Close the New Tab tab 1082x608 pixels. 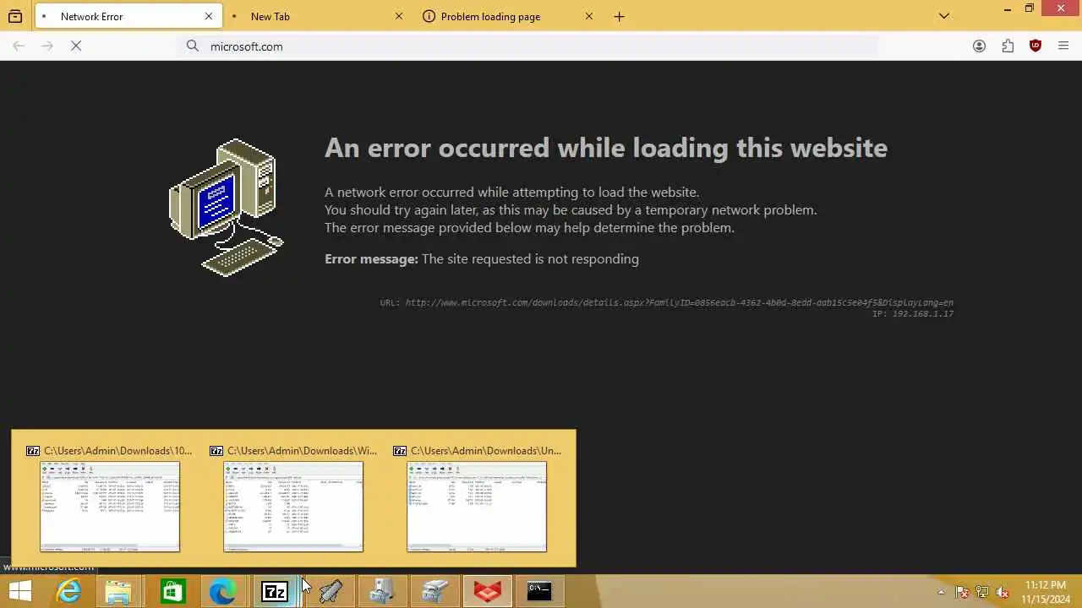399,16
